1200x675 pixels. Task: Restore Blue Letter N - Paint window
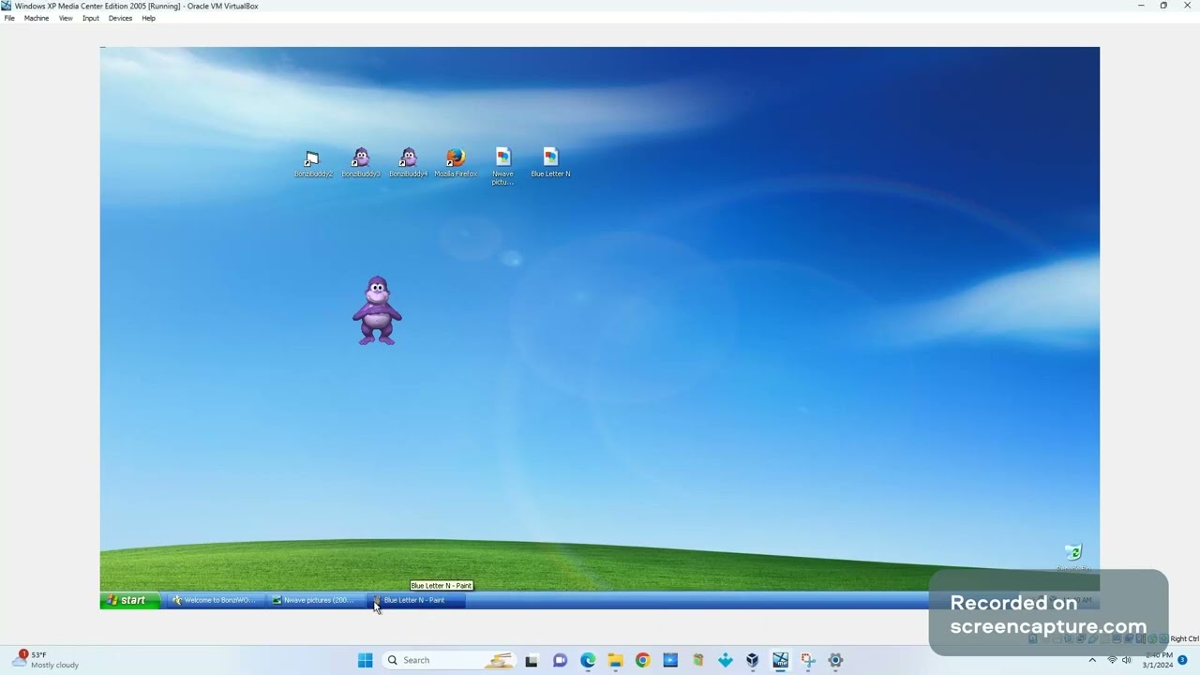coord(414,600)
